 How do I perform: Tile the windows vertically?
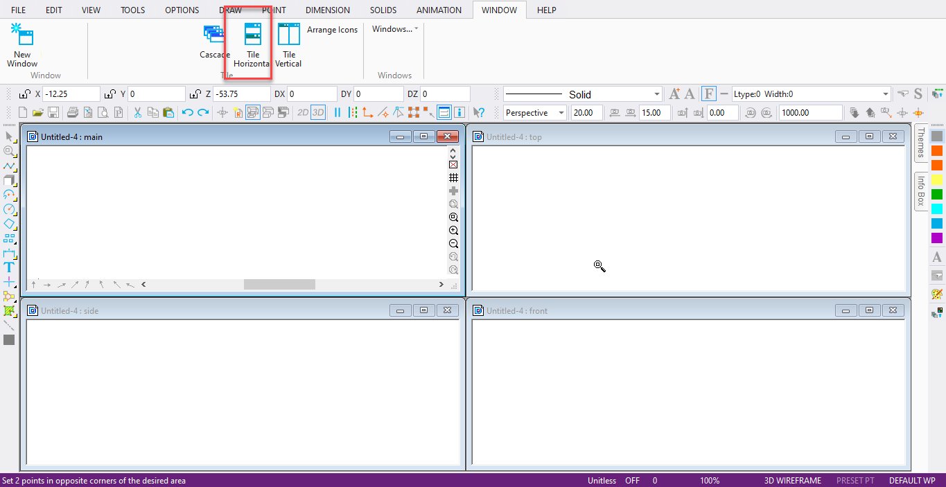tap(288, 45)
